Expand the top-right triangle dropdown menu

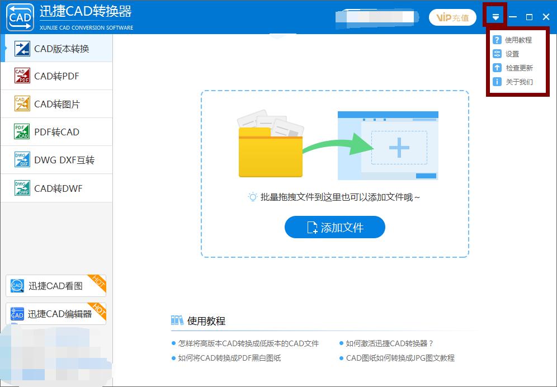click(494, 16)
